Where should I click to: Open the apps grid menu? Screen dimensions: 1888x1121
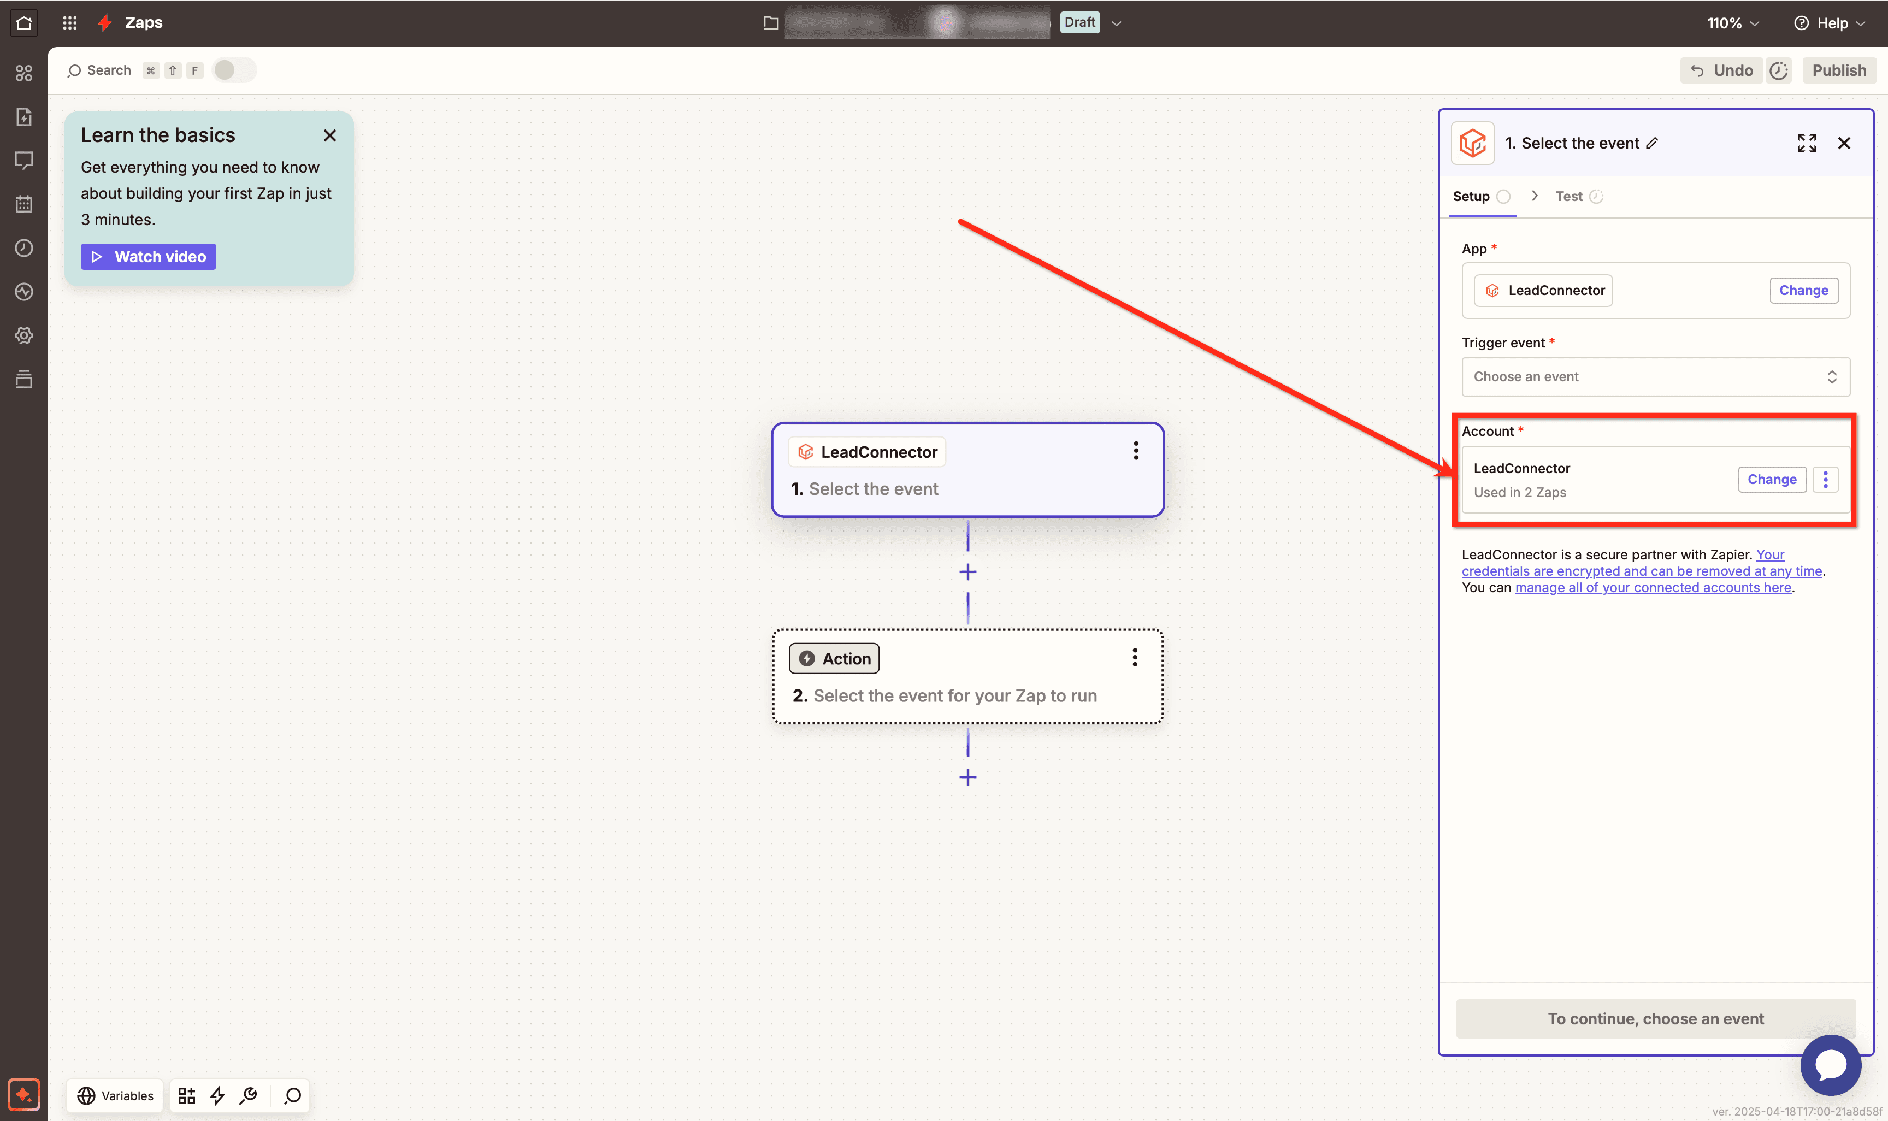click(x=69, y=22)
